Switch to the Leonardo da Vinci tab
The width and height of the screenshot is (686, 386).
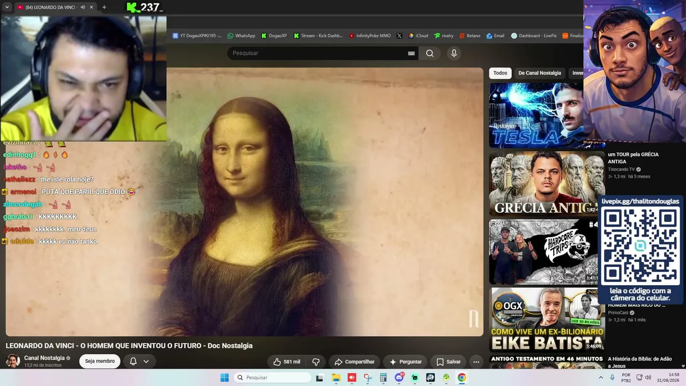tap(51, 8)
